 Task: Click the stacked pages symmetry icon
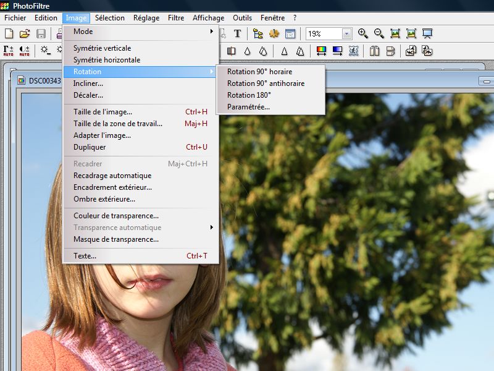[390, 51]
